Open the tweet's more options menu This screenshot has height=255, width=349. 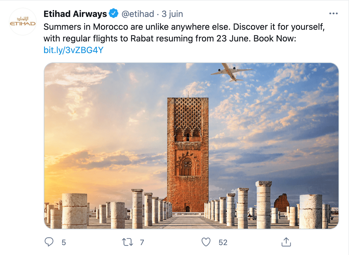(333, 14)
